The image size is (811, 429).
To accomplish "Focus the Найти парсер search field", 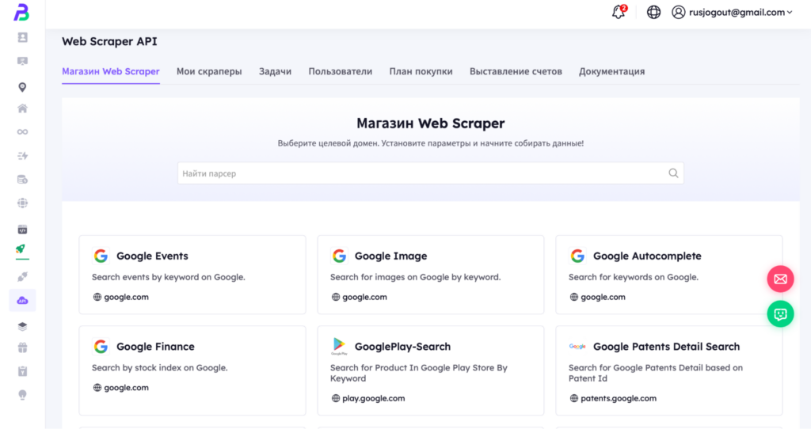I will pyautogui.click(x=430, y=173).
